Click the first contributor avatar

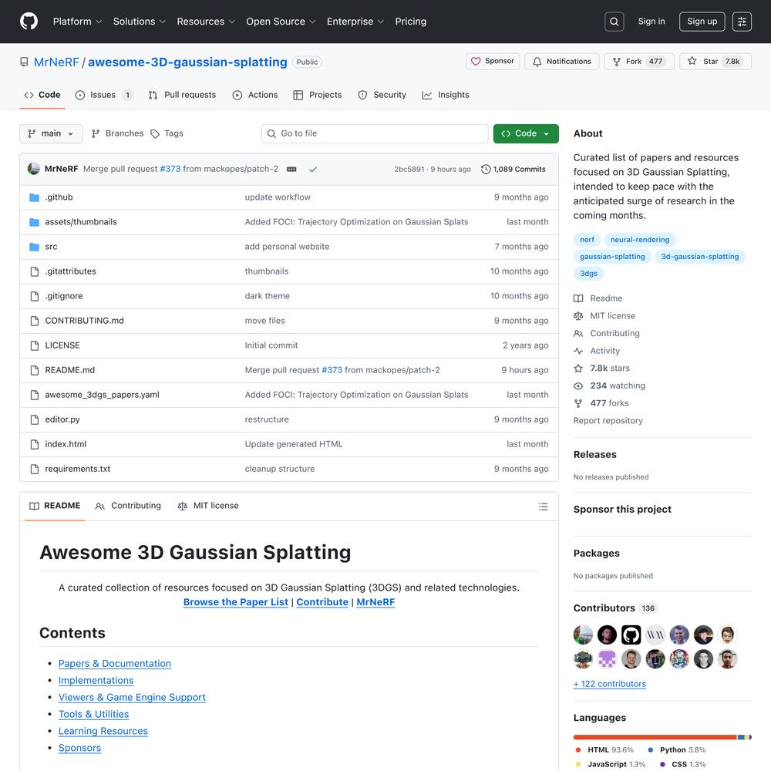(x=584, y=635)
